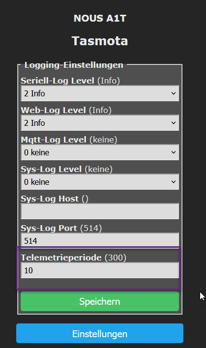Click the Mqtt-Log Level (keine) label text
Screen dimensions: 206x348
coord(69,140)
